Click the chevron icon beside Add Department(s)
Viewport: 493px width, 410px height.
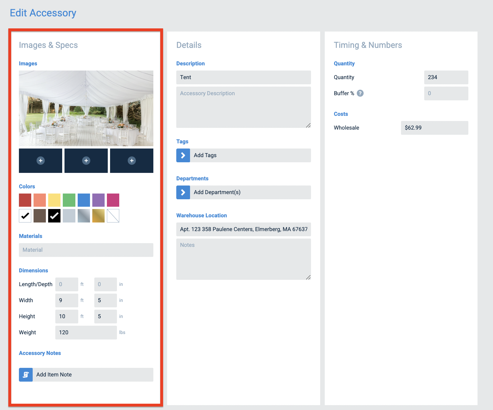click(x=183, y=192)
